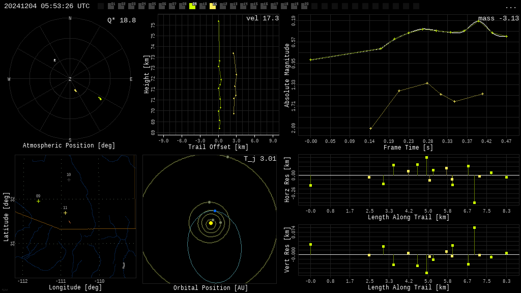521x293 pixels.
Task: Click the mass -3.13 label
Action: click(x=498, y=18)
